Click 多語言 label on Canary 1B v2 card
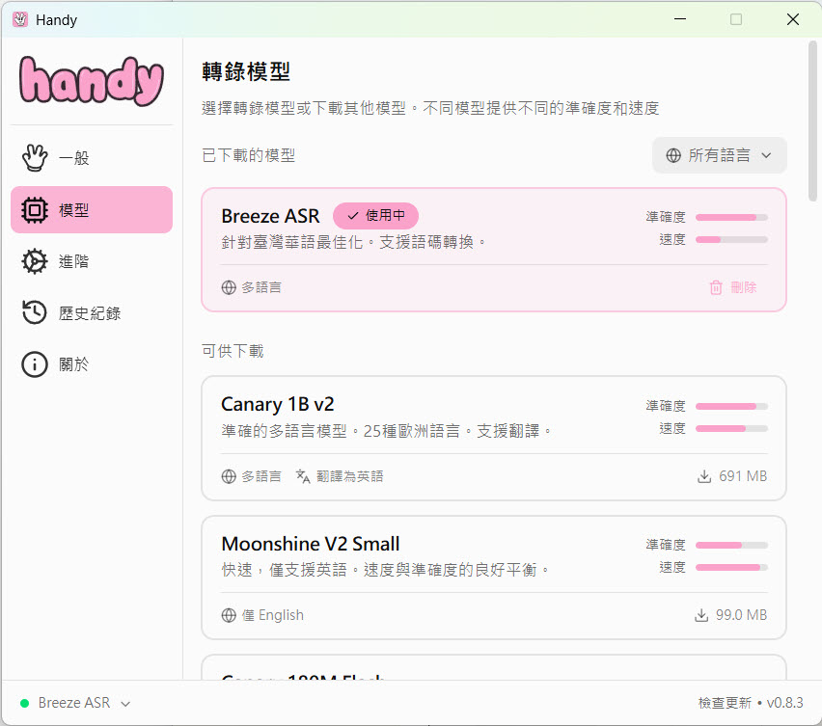This screenshot has height=726, width=822. click(261, 476)
